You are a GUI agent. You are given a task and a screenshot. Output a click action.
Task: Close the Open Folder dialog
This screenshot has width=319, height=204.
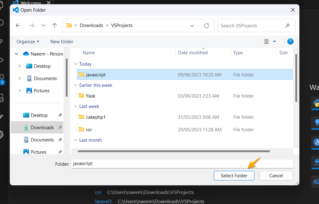tap(293, 10)
